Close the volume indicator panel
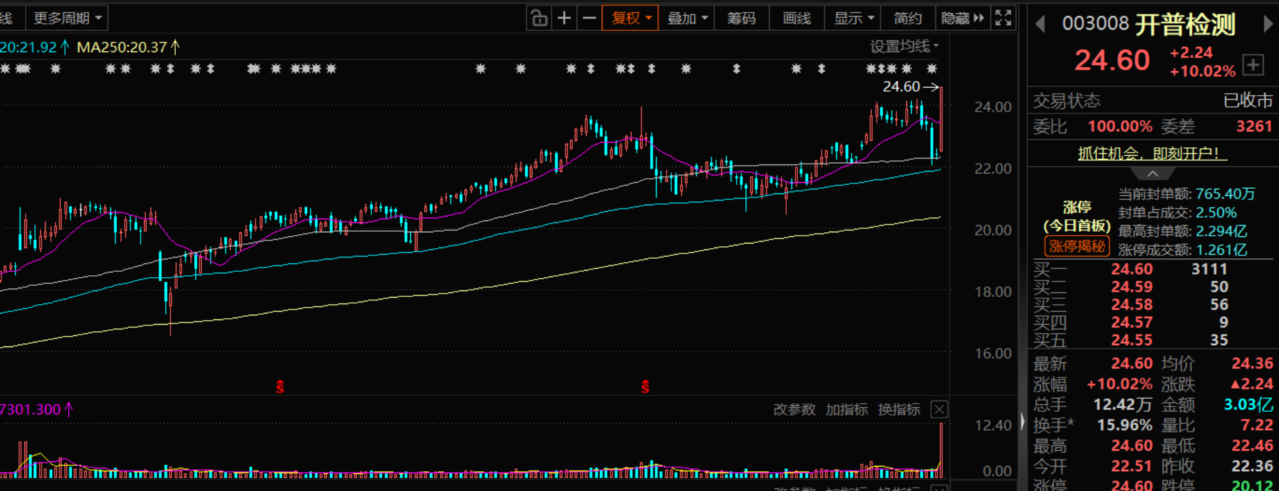Viewport: 1279px width, 491px height. point(939,409)
